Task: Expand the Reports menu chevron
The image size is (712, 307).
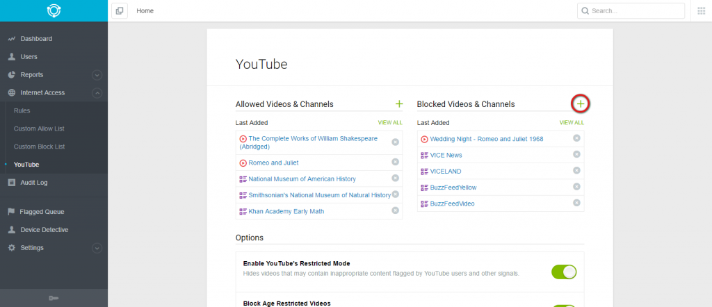Action: (x=97, y=75)
